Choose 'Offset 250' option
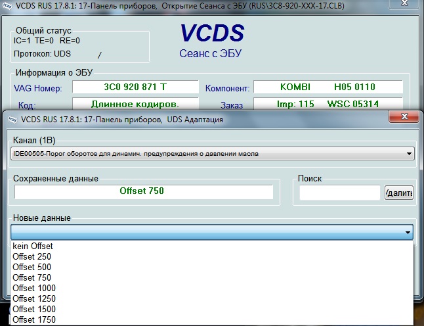The width and height of the screenshot is (424, 326). point(32,256)
